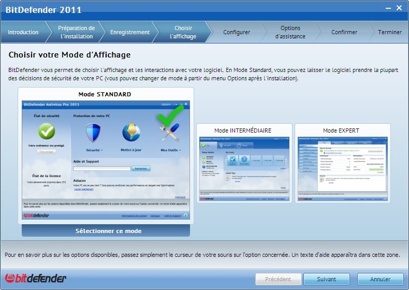Click the green security status checkmark icon
409x290 pixels.
pyautogui.click(x=47, y=132)
